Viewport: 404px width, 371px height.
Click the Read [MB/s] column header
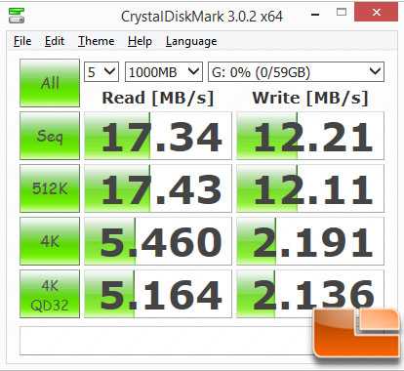tap(158, 98)
